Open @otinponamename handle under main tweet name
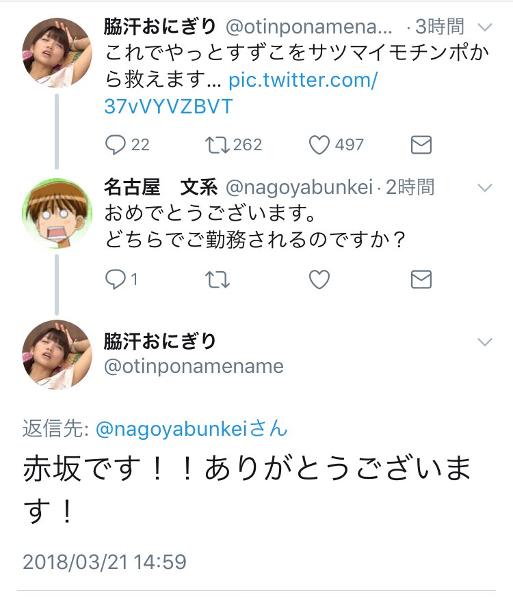This screenshot has width=513, height=597. click(194, 367)
